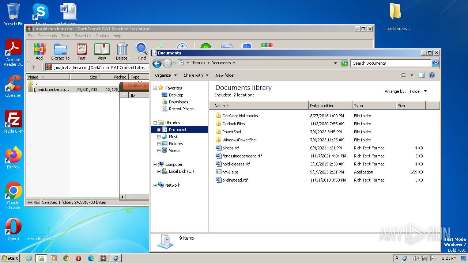Screen dimensions: 468x263
Task: Click WinRAR View toolbar icon
Action: click(x=102, y=52)
